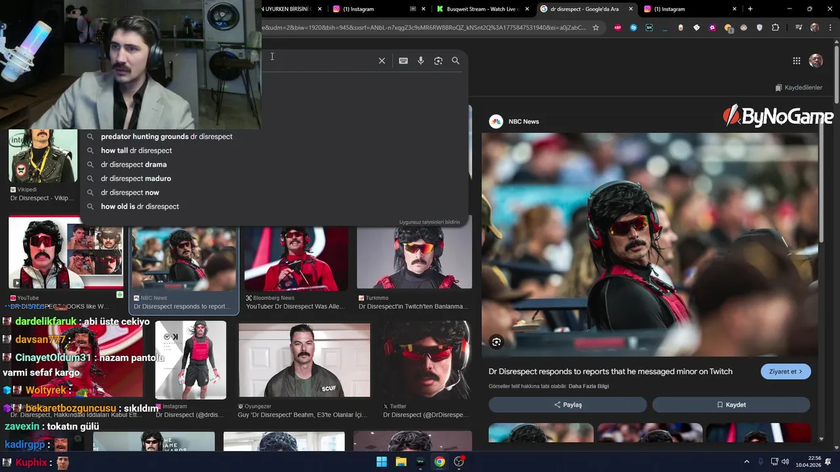The height and width of the screenshot is (472, 840).
Task: Select the Twitter profile image result
Action: click(x=426, y=360)
